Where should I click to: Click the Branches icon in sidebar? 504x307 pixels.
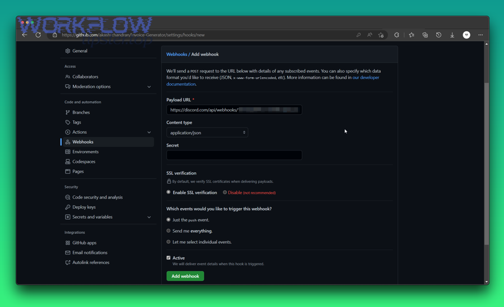click(68, 112)
